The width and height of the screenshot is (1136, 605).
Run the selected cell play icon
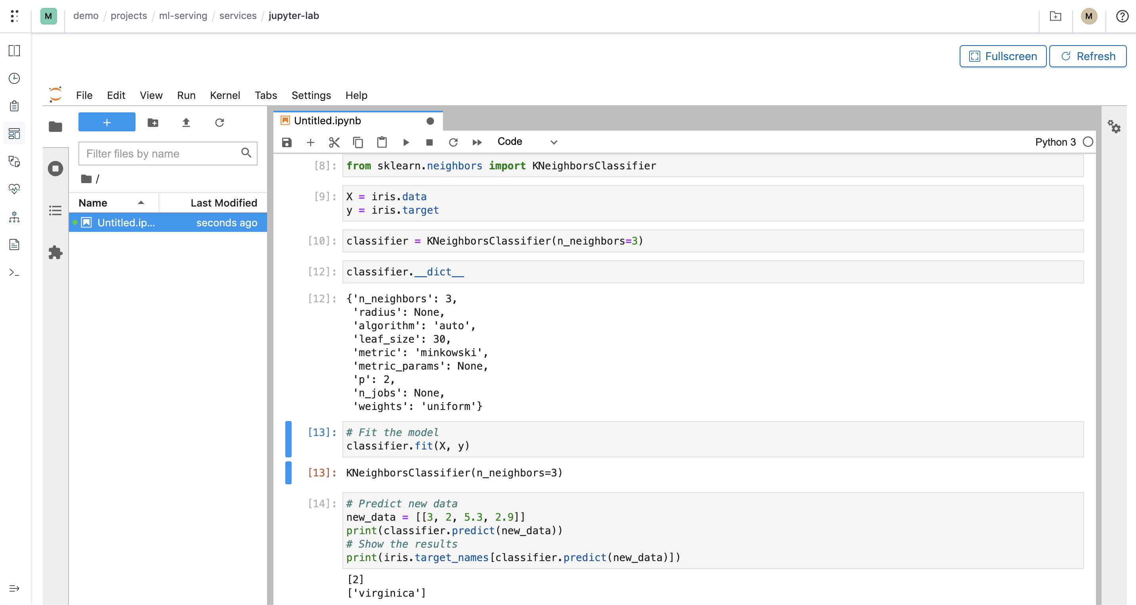click(x=406, y=142)
